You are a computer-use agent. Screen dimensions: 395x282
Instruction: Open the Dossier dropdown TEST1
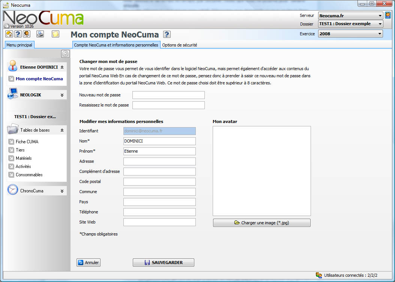(350, 24)
